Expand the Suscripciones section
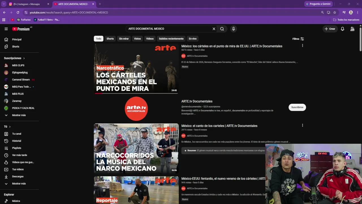The height and width of the screenshot is (204, 362). [x=14, y=58]
